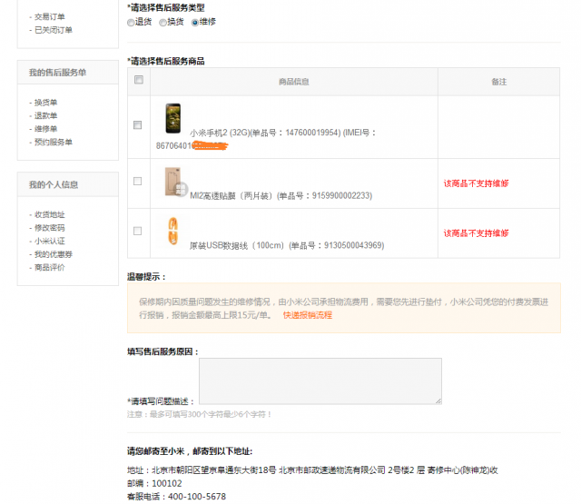Click the 我的个人信息 section header
This screenshot has width=581, height=504.
pos(54,184)
